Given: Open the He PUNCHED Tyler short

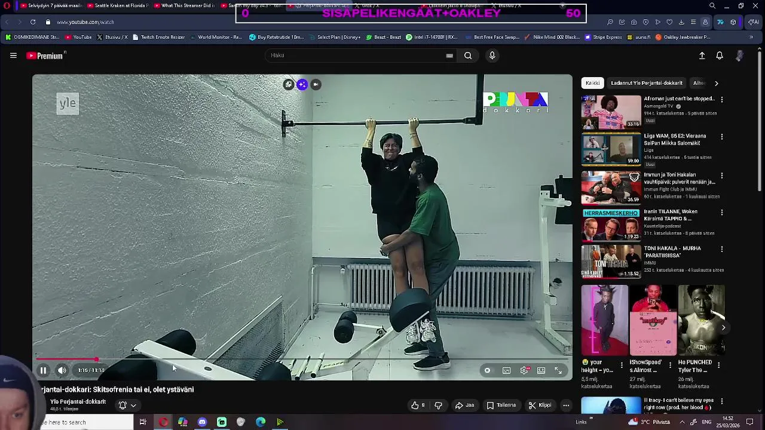Looking at the screenshot, I should tap(701, 320).
